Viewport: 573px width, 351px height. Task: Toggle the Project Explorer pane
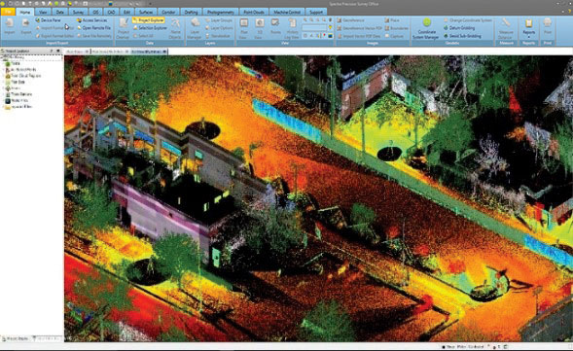click(x=149, y=20)
